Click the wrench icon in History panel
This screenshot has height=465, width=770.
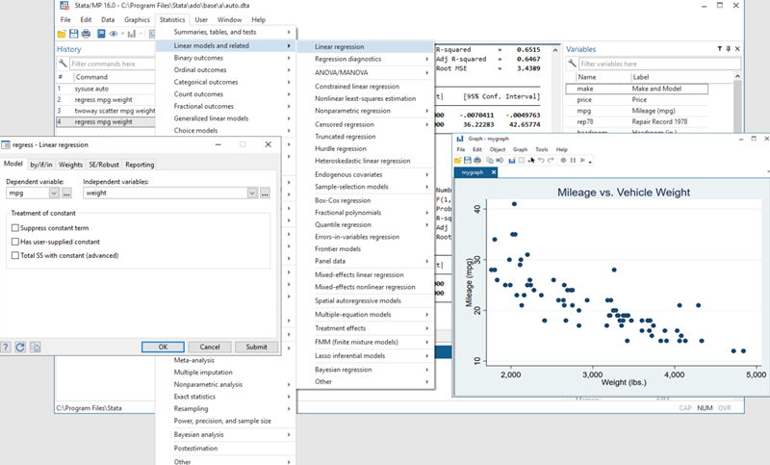pos(63,64)
